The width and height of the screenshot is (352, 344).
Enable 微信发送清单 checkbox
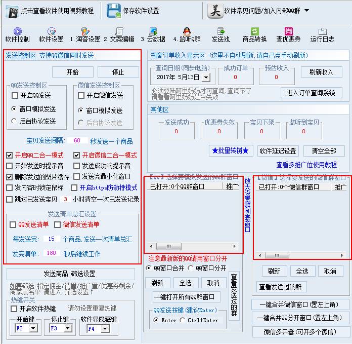58,224
